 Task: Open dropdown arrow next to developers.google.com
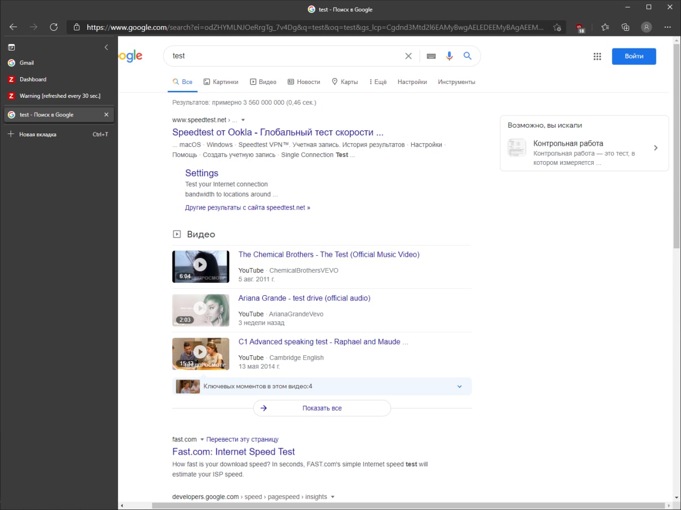coord(333,497)
